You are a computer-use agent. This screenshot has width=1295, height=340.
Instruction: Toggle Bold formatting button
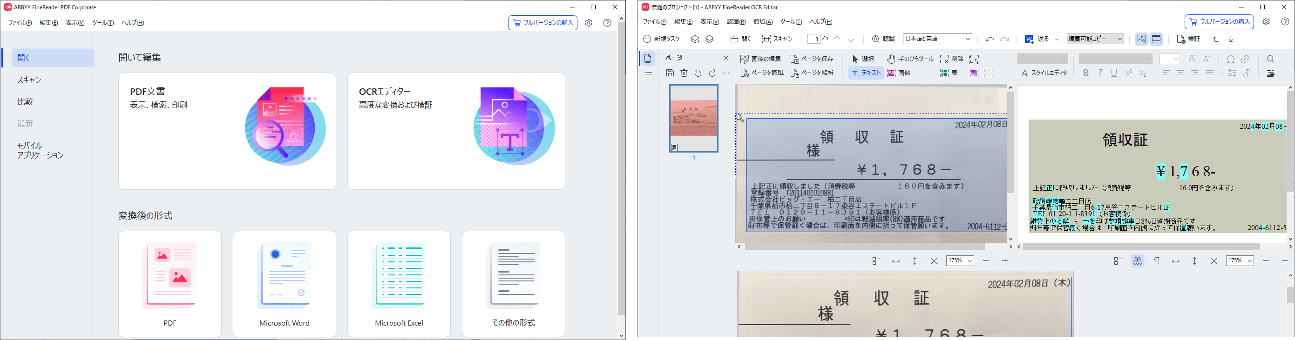click(1085, 73)
